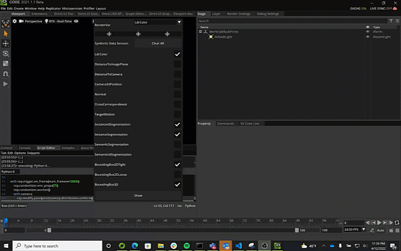Enable CrossCorrespondence sensor
This screenshot has height=251, width=401.
point(177,104)
